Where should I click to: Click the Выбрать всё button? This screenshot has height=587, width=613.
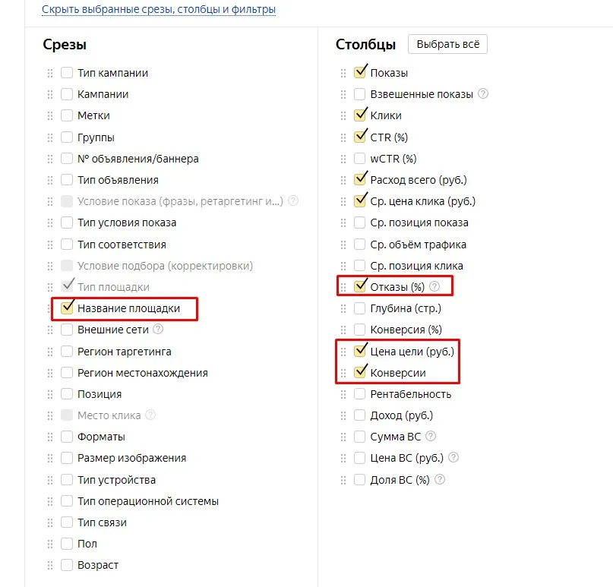(447, 44)
